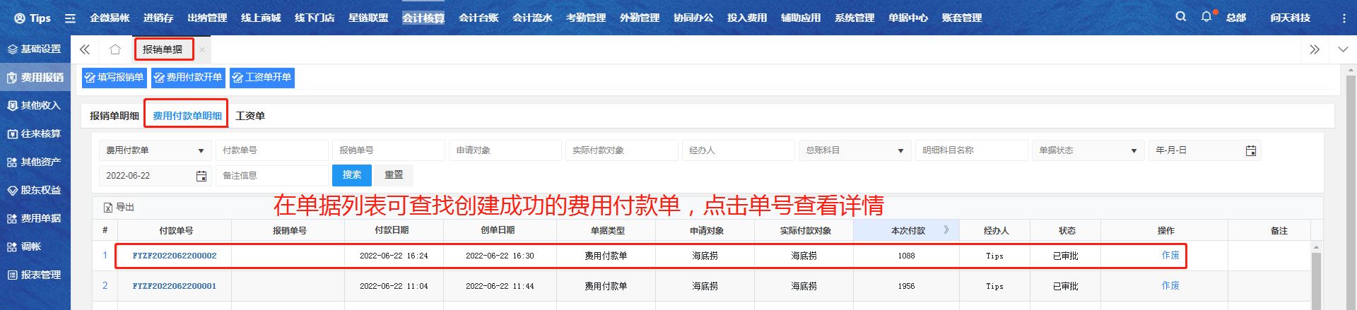The image size is (1357, 310).
Task: Click the page vertical scrollbar
Action: [1351, 191]
